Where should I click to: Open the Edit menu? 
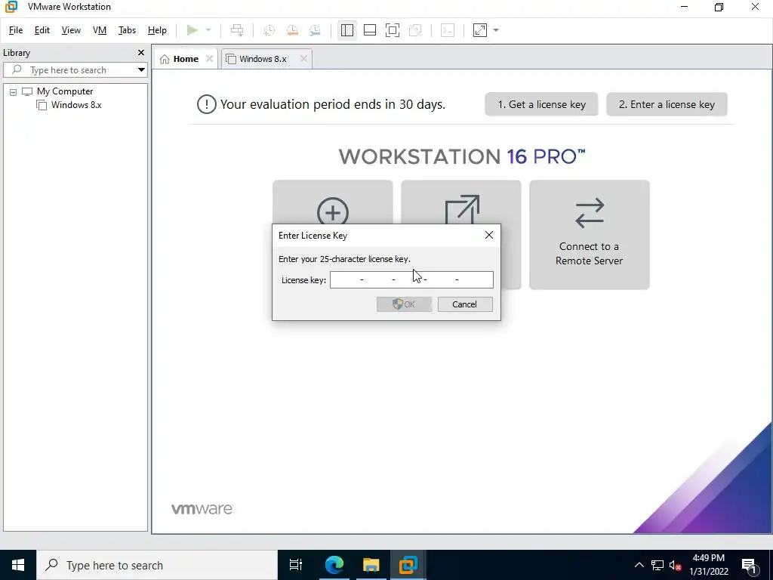click(42, 30)
